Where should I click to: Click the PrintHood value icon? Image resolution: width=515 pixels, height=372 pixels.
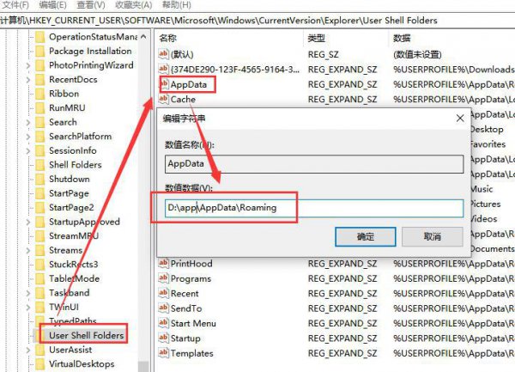coord(164,264)
